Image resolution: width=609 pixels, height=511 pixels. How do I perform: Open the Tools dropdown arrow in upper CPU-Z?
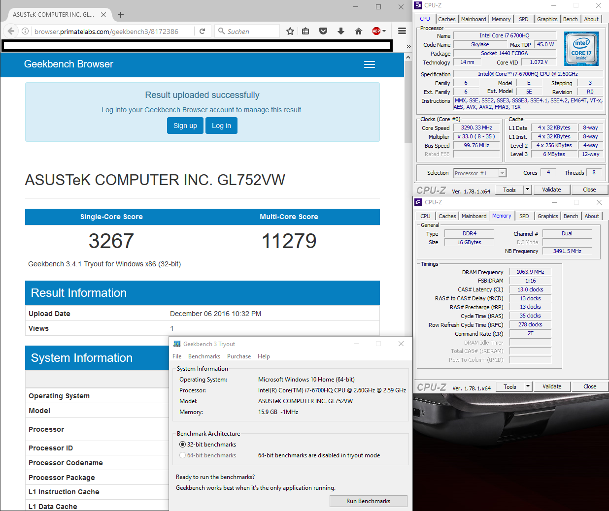click(527, 190)
